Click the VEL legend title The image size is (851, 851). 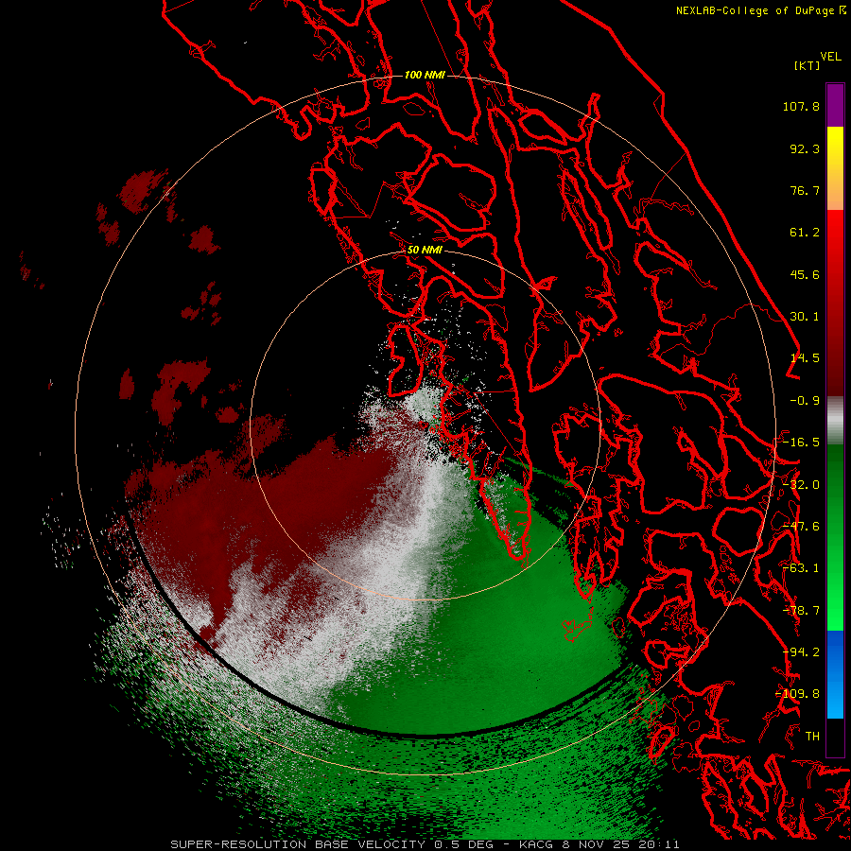click(830, 57)
